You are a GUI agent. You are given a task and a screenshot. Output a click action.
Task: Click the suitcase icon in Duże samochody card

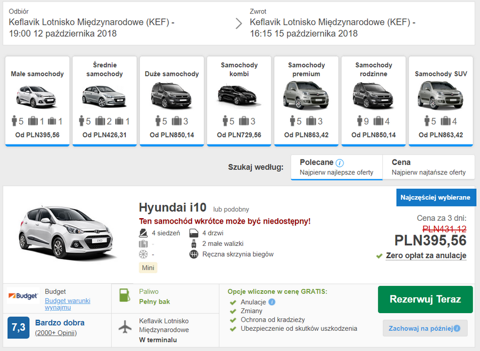[x=177, y=121]
